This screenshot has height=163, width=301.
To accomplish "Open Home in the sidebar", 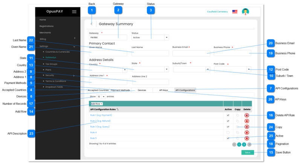I will [x=43, y=20].
